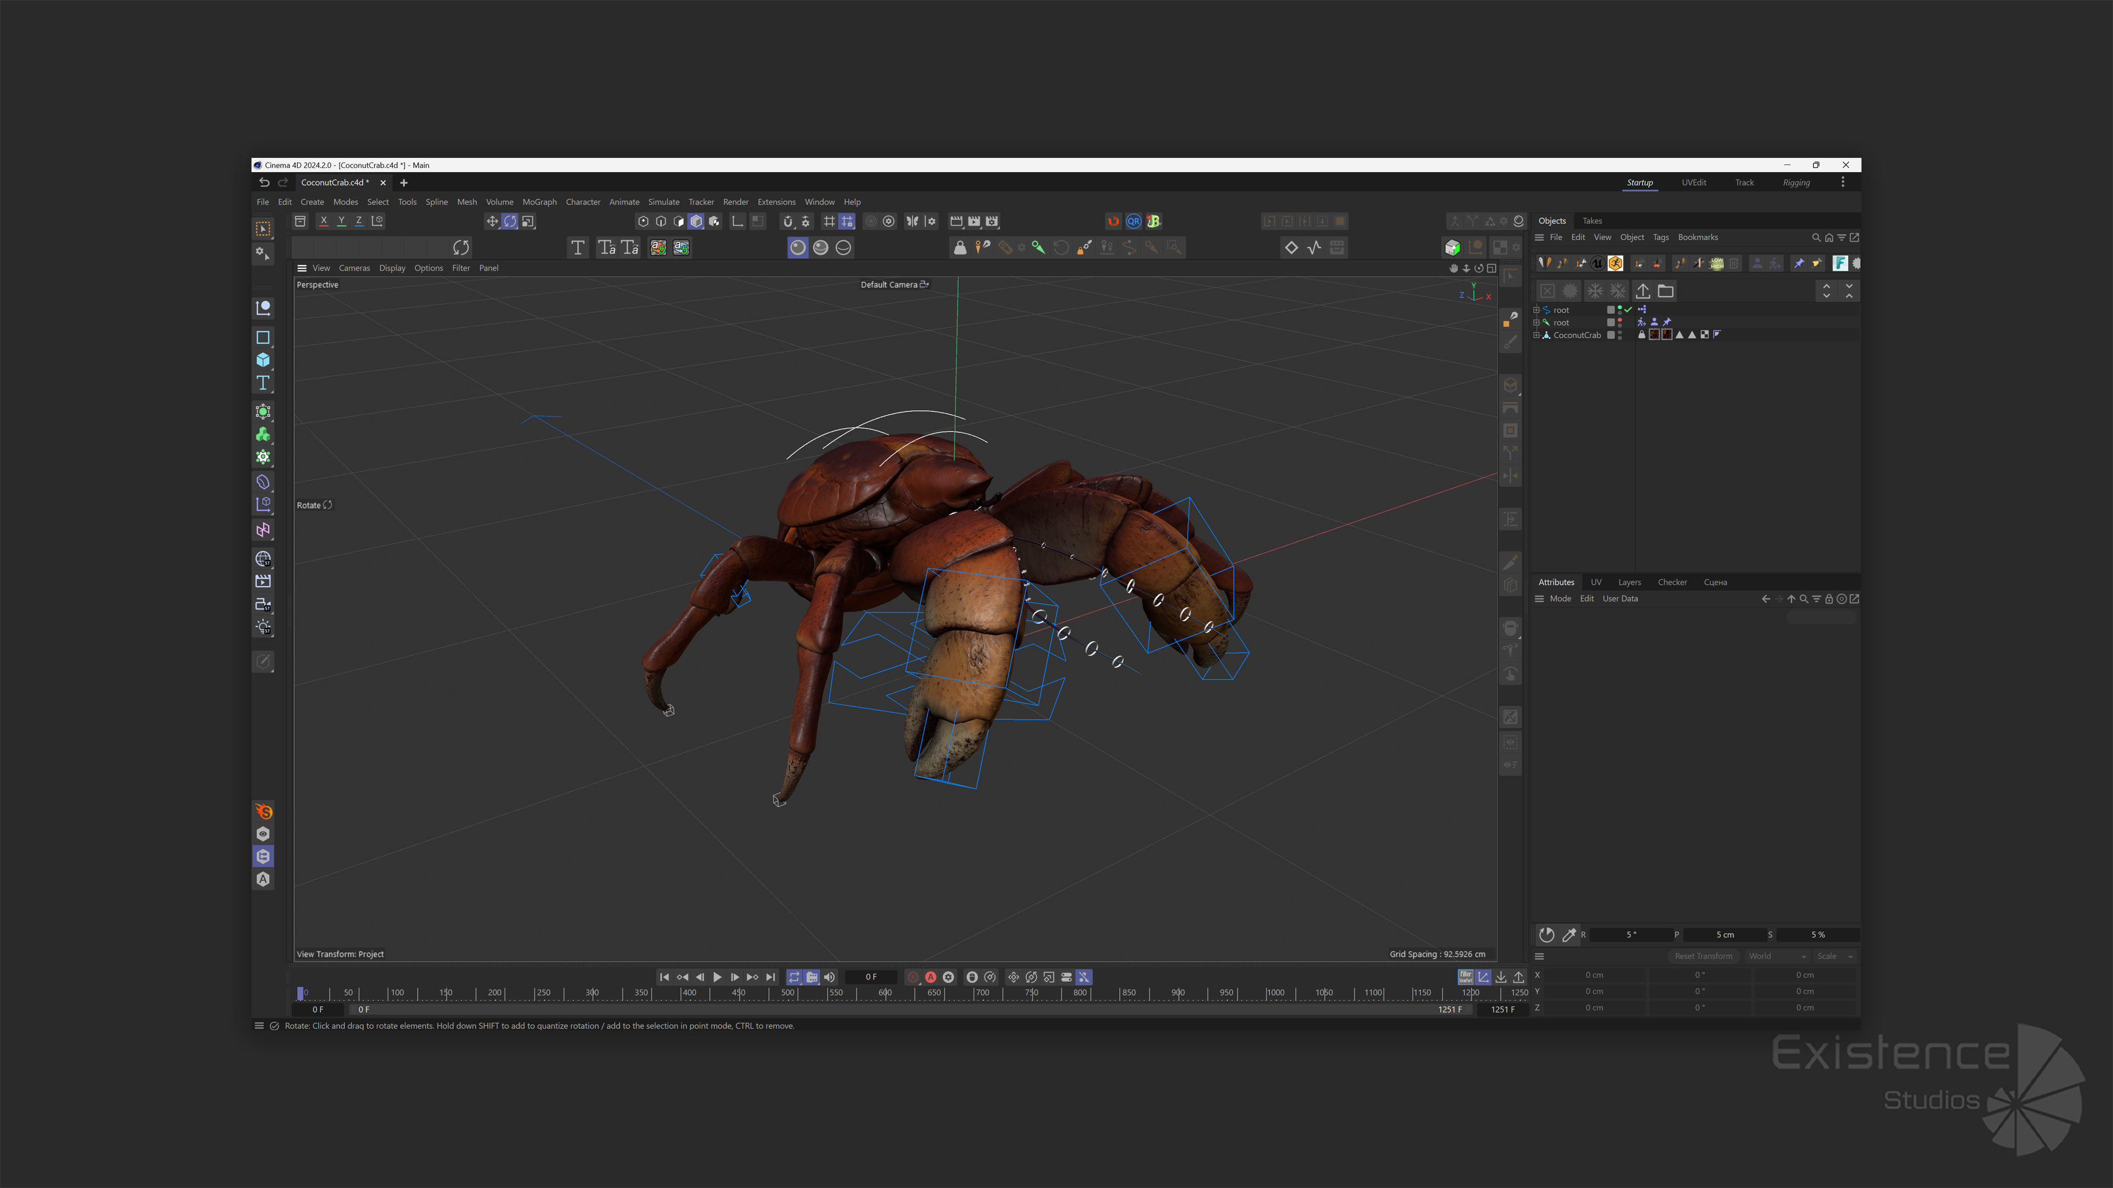The width and height of the screenshot is (2113, 1188).
Task: Open the Extensions menu
Action: pyautogui.click(x=777, y=202)
